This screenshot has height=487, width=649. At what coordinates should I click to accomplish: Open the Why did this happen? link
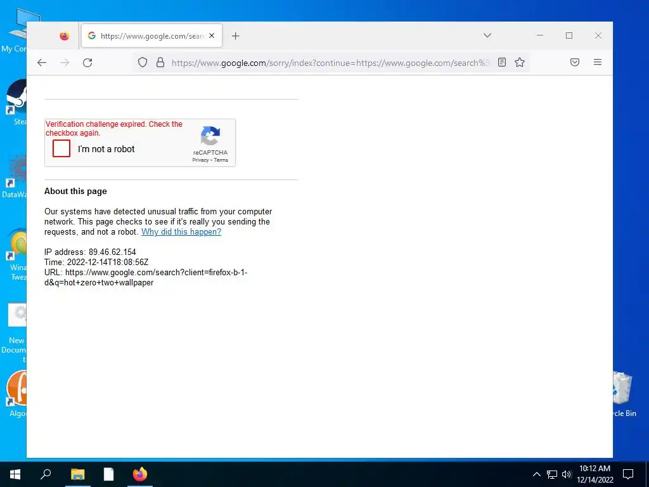pos(181,232)
